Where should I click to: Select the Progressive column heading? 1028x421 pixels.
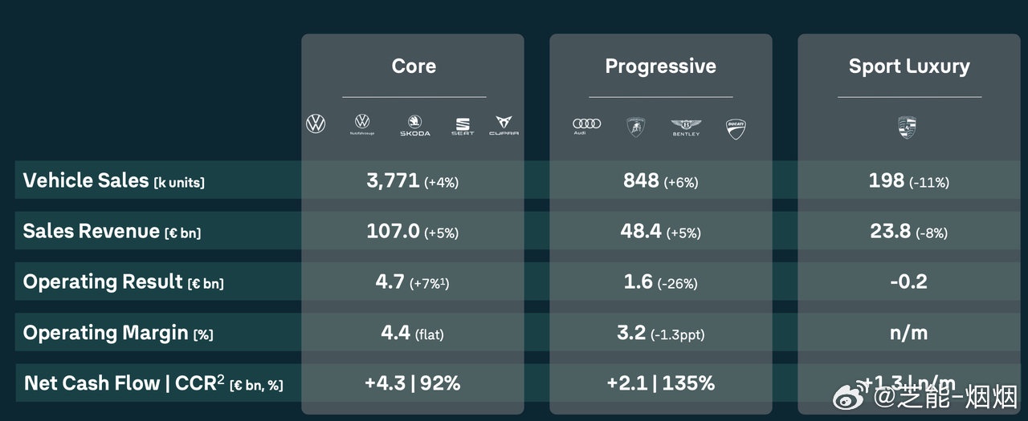point(660,66)
